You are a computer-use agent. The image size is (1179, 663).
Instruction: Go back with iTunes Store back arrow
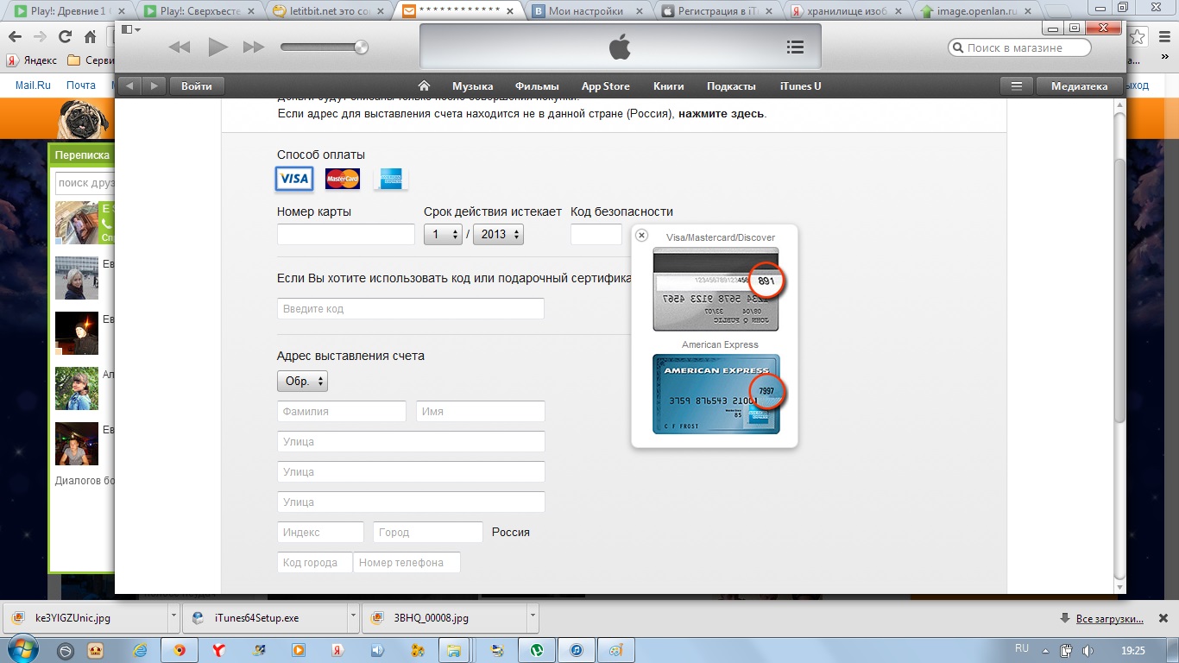click(x=129, y=85)
